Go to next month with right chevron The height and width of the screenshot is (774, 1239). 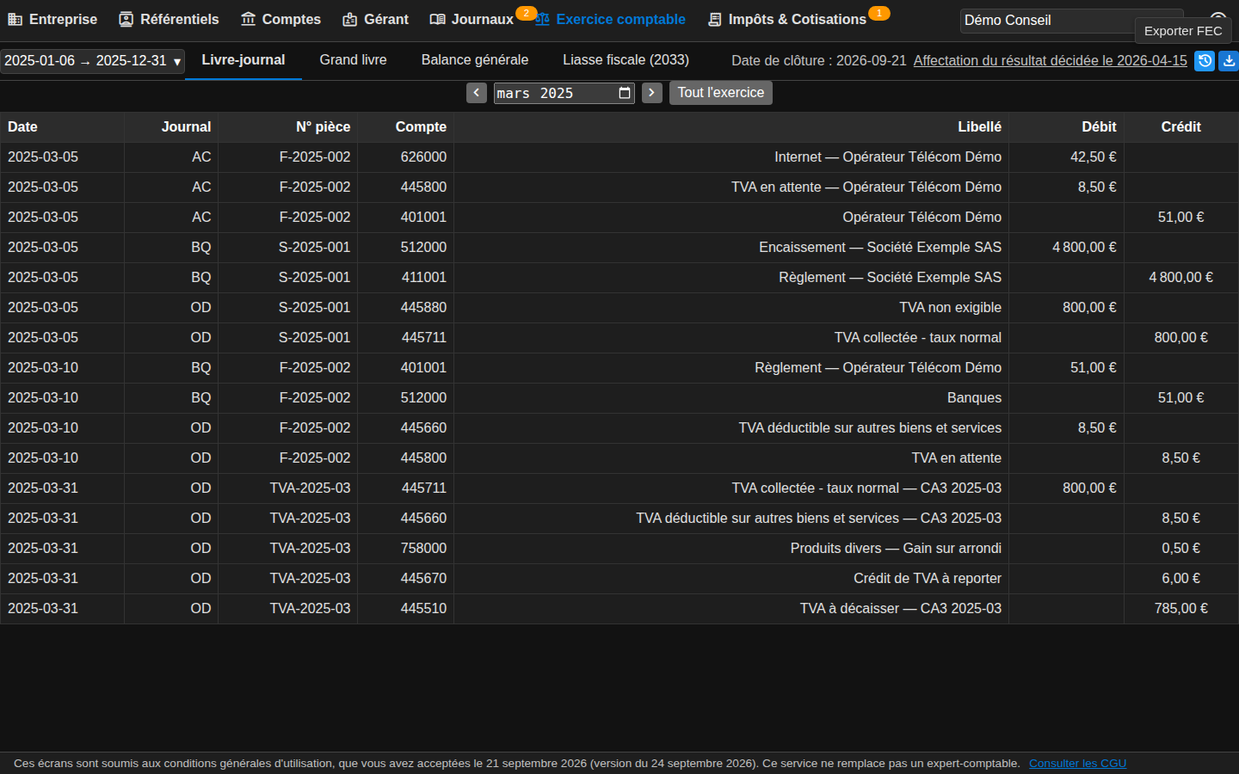[x=652, y=93]
